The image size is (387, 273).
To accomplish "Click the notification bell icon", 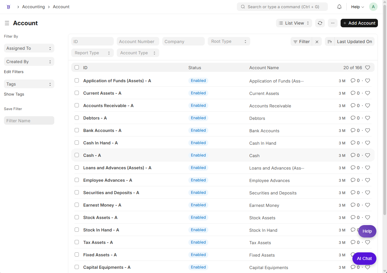I will pos(339,7).
